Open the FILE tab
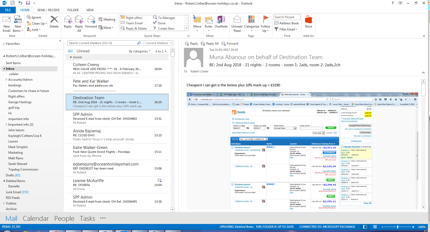Image resolution: width=430 pixels, height=232 pixels. click(x=8, y=10)
